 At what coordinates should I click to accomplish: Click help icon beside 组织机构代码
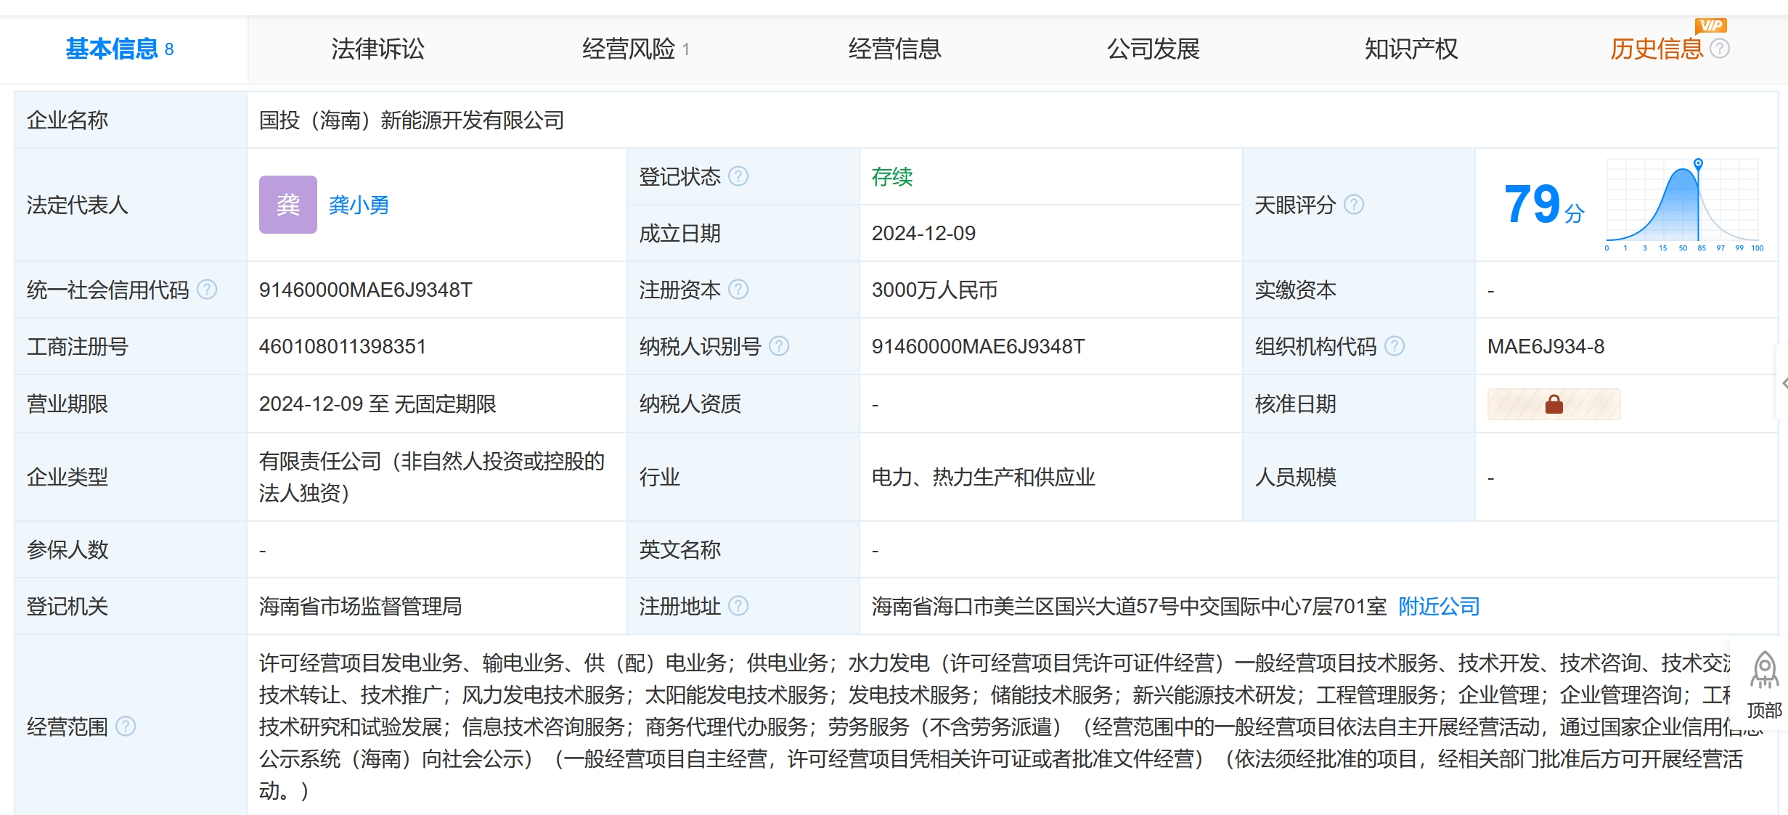tap(1395, 346)
